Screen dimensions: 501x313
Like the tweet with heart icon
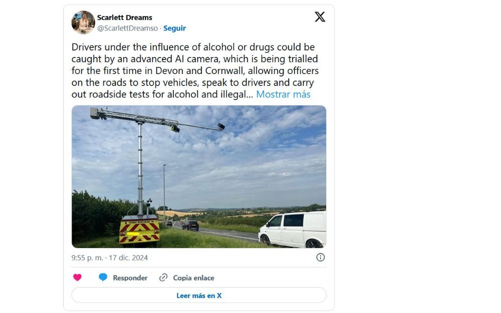pyautogui.click(x=77, y=277)
